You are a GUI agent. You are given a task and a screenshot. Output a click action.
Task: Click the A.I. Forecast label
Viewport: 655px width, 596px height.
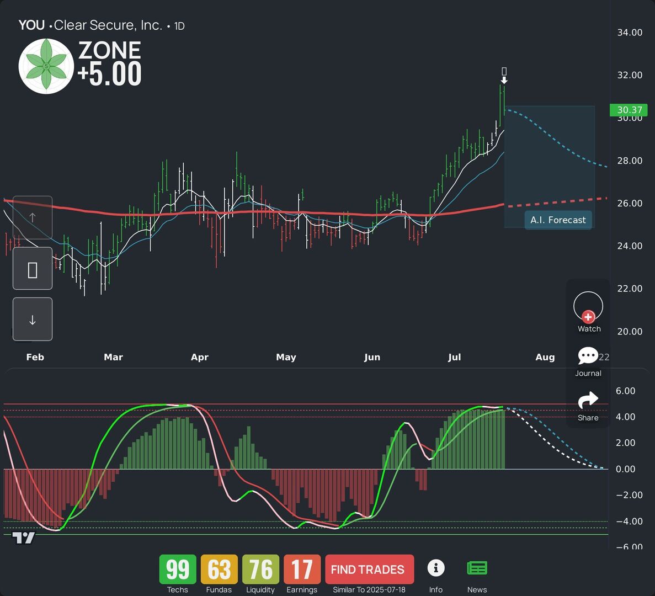[x=558, y=220]
